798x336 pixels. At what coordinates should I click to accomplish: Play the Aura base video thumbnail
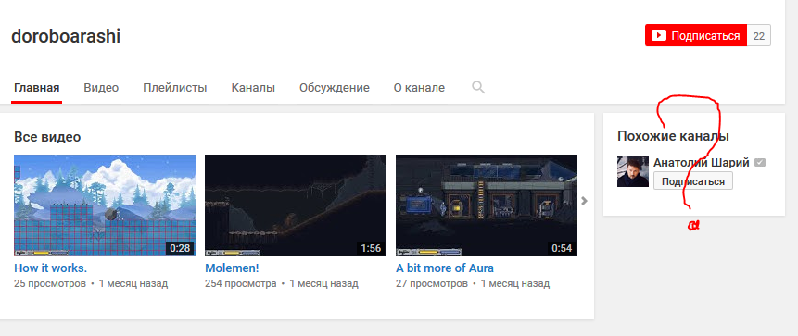(486, 205)
